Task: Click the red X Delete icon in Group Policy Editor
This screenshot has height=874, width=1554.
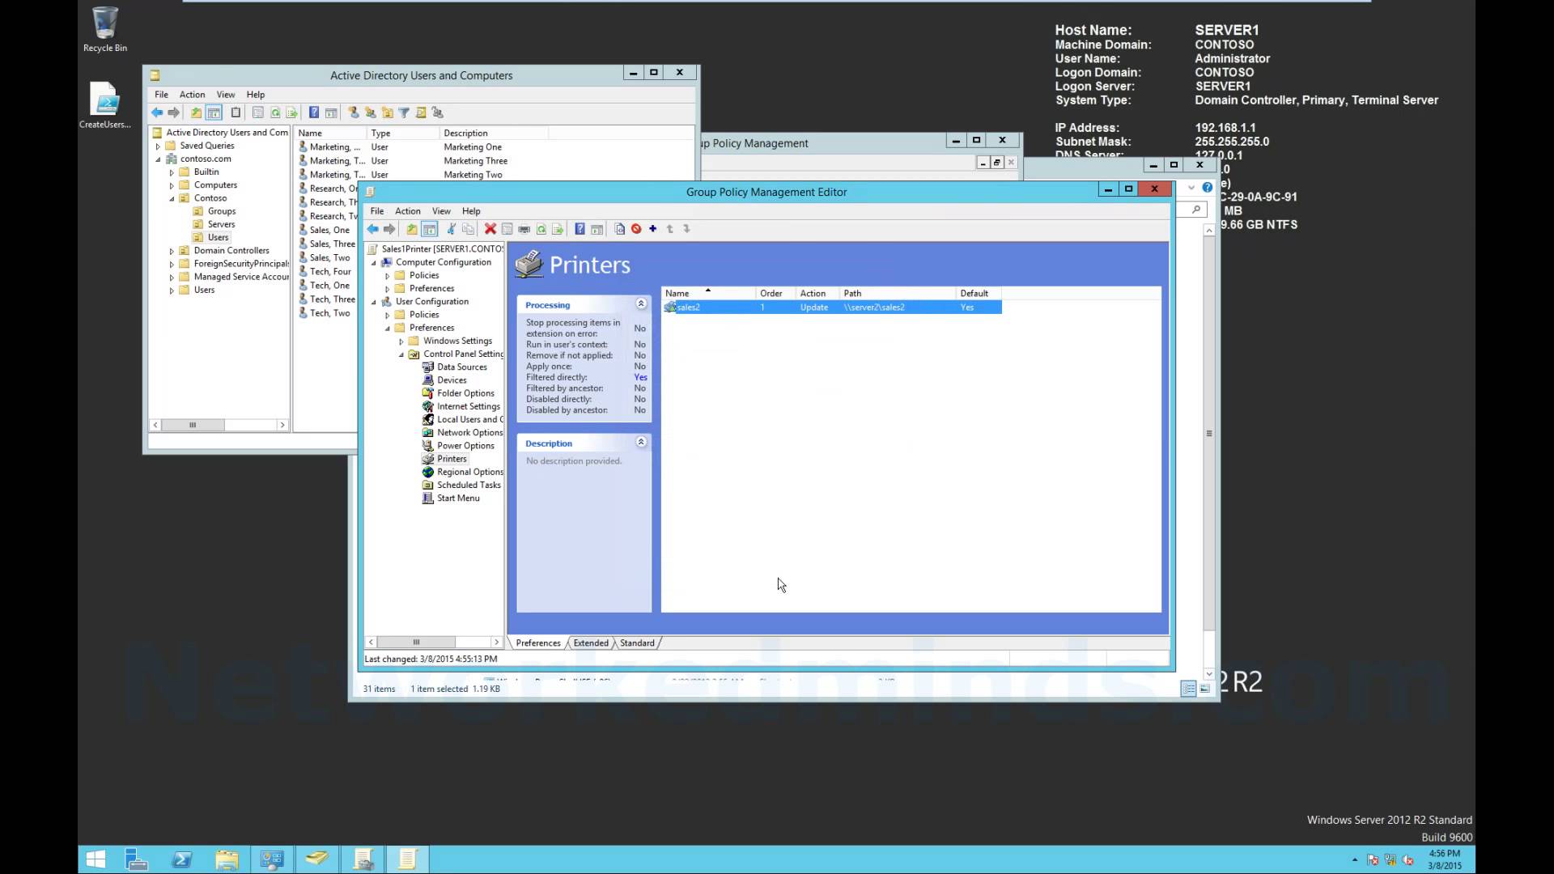Action: [x=490, y=229]
